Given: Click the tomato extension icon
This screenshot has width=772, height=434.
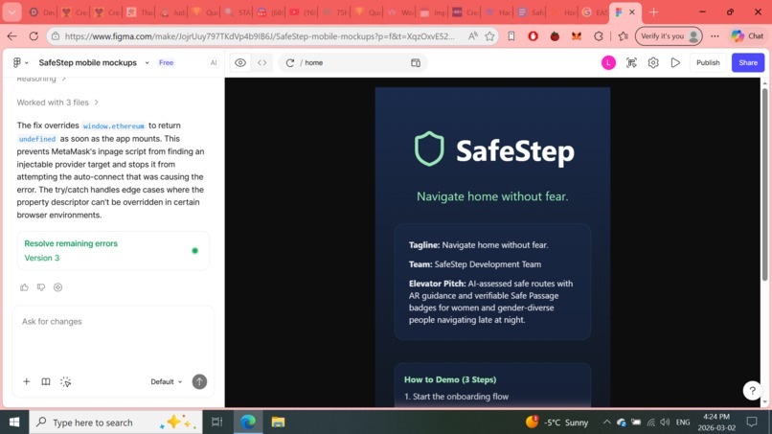Looking at the screenshot, I should [x=555, y=36].
